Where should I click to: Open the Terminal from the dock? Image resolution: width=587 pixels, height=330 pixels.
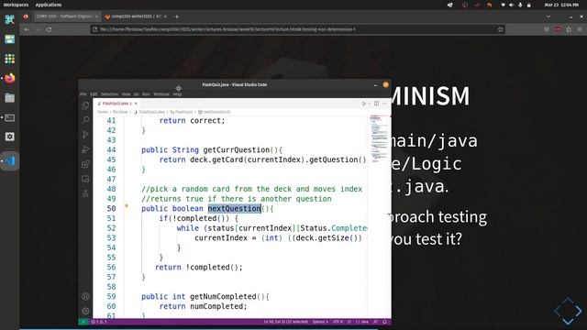click(10, 117)
